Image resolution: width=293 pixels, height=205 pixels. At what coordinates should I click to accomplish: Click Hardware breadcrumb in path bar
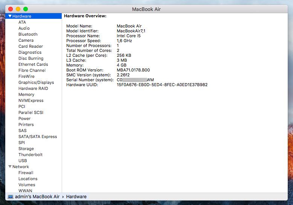click(76, 197)
